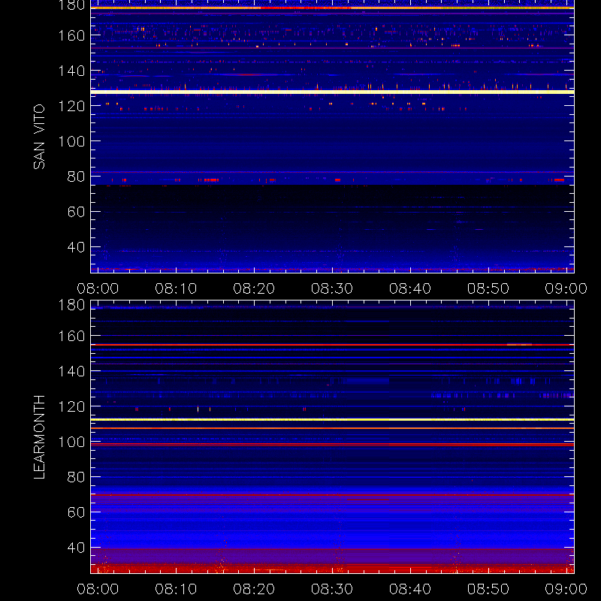Select the 40 label on LEARMONTH axis
Image resolution: width=601 pixels, height=601 pixels.
coord(76,548)
